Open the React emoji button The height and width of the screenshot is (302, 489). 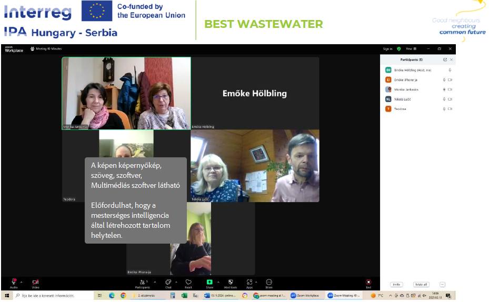(188, 283)
